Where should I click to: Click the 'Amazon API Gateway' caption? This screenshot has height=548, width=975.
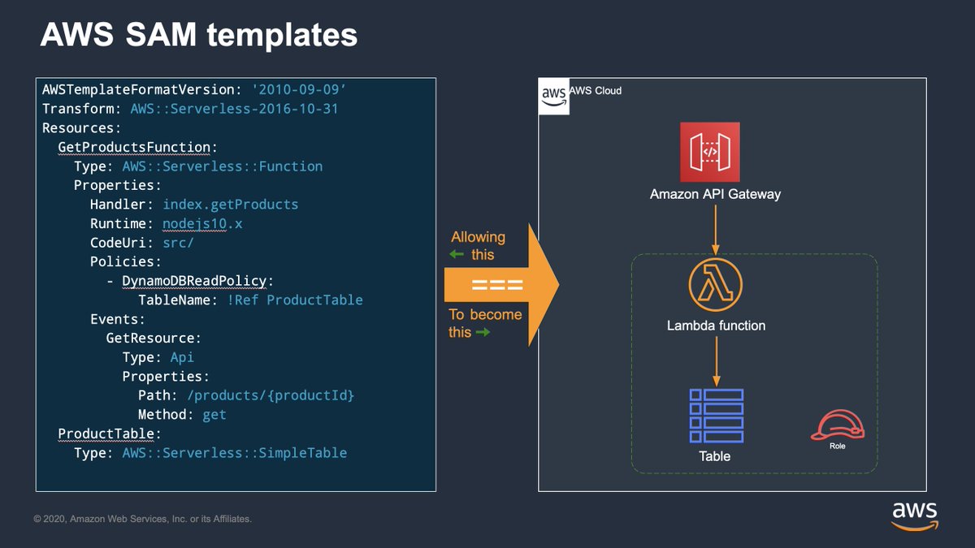[x=715, y=194]
